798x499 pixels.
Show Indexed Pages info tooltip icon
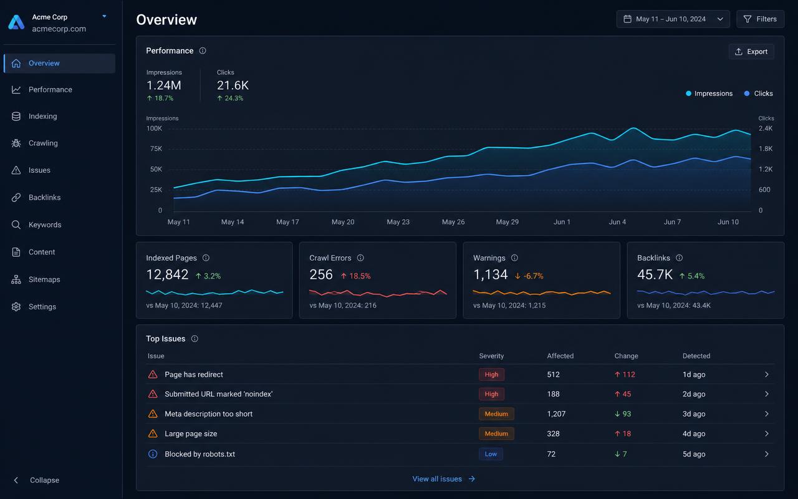click(206, 258)
